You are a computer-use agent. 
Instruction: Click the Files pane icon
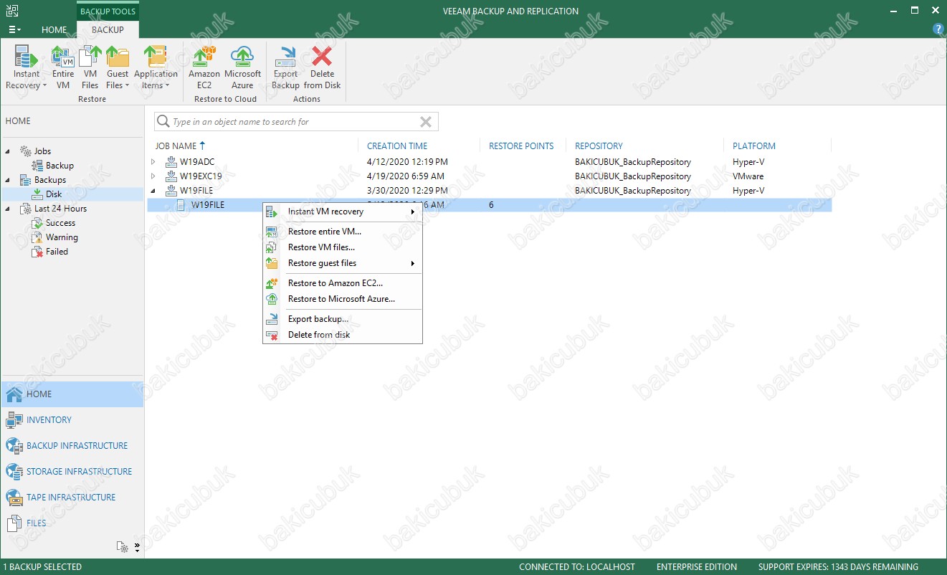coord(14,523)
